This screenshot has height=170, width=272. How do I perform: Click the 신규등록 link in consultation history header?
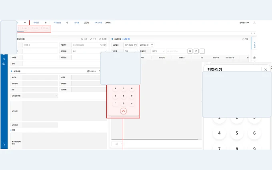pyautogui.click(x=126, y=39)
